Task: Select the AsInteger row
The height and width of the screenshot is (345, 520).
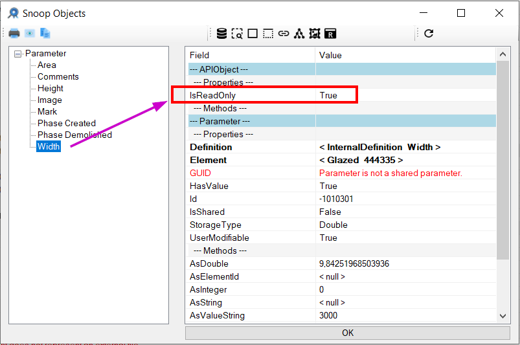Action: pos(342,289)
